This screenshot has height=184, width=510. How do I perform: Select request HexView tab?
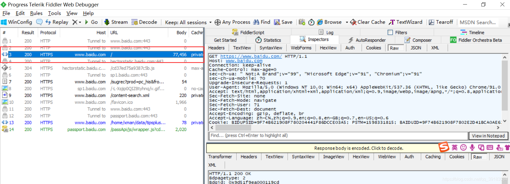[x=328, y=48]
